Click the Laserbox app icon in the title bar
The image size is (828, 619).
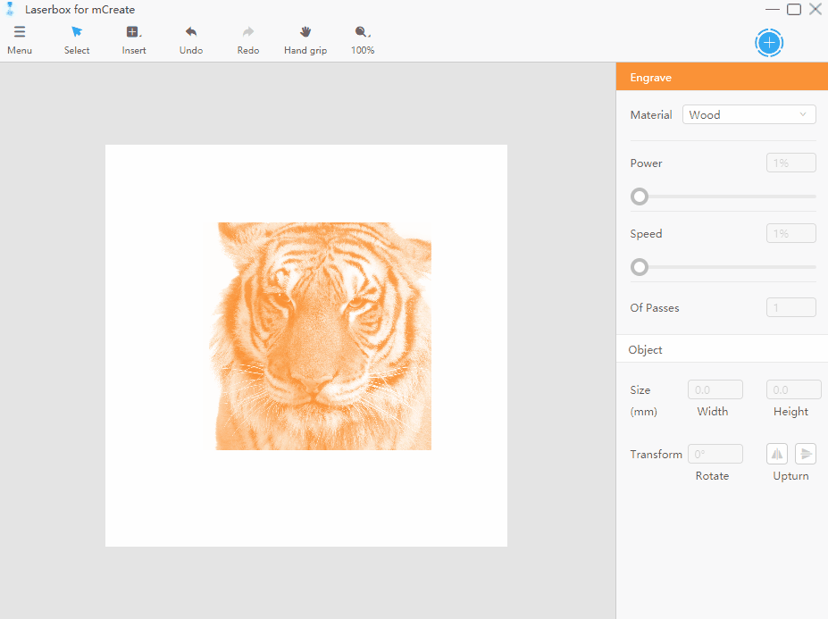tap(10, 9)
